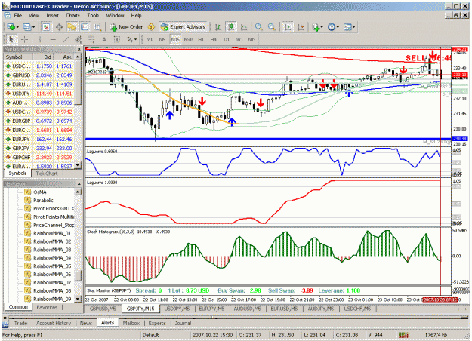472x341 pixels.
Task: Switch to the USDJPY,M5 chart tab
Action: pos(177,309)
